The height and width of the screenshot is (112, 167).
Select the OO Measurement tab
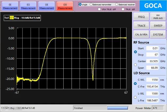coord(65,6)
